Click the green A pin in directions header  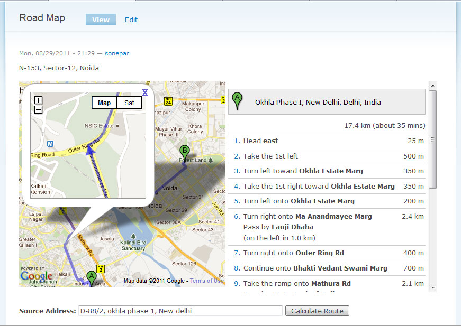click(x=237, y=101)
